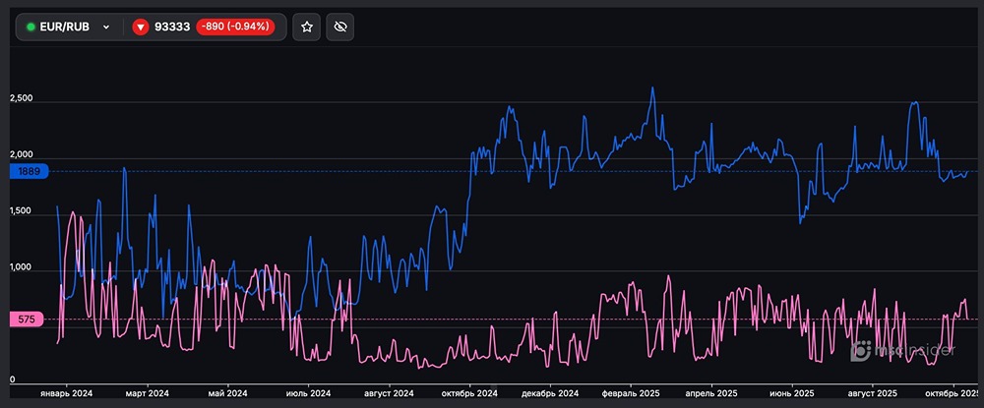Toggle chart visibility with crossed-eye icon
The image size is (984, 408).
click(340, 27)
